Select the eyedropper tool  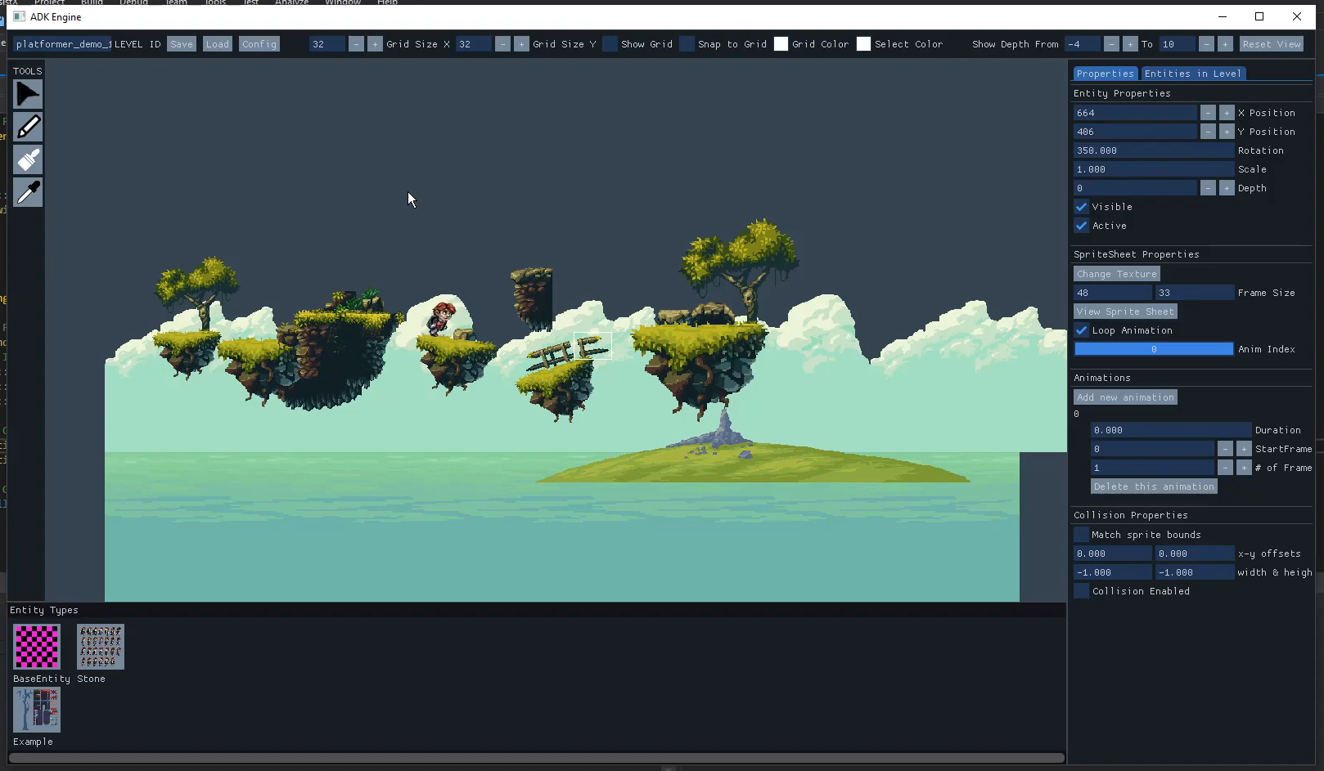[28, 192]
